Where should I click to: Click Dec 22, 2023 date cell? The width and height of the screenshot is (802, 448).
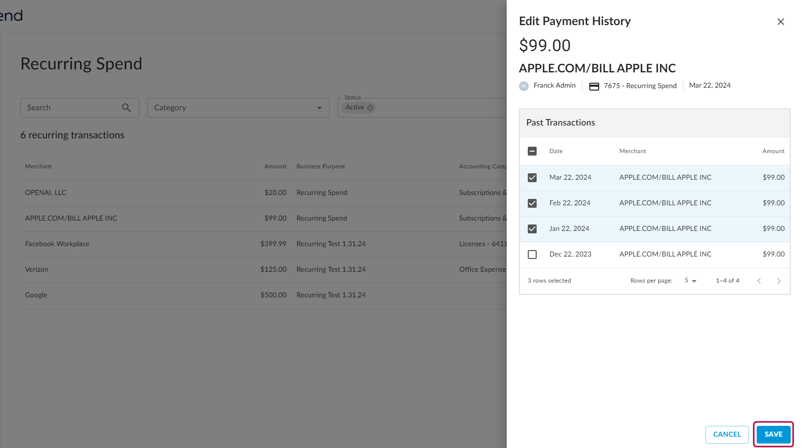[x=570, y=254]
